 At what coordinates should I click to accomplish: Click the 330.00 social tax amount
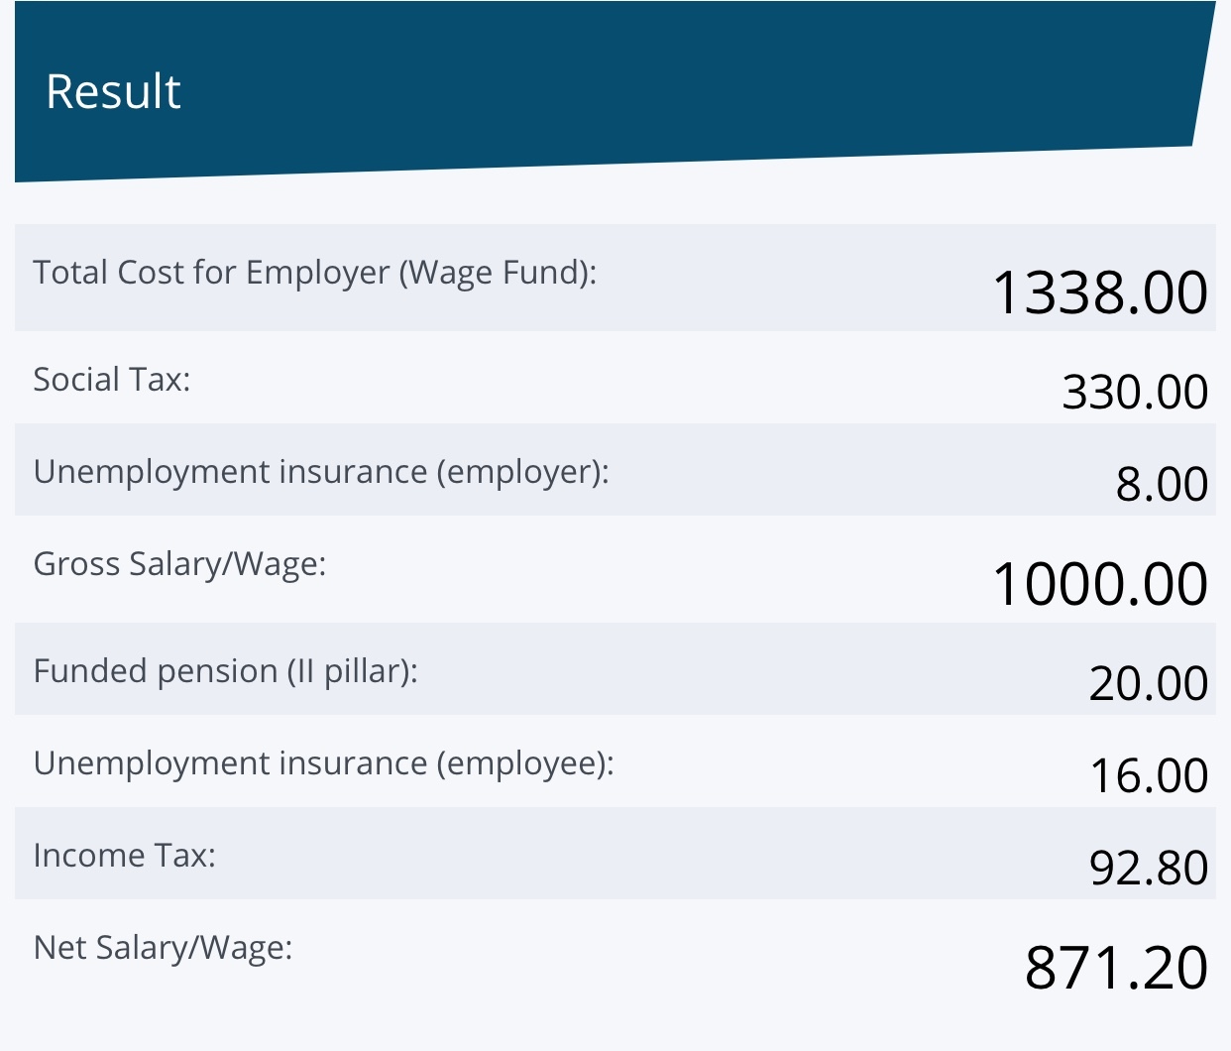tap(1134, 392)
